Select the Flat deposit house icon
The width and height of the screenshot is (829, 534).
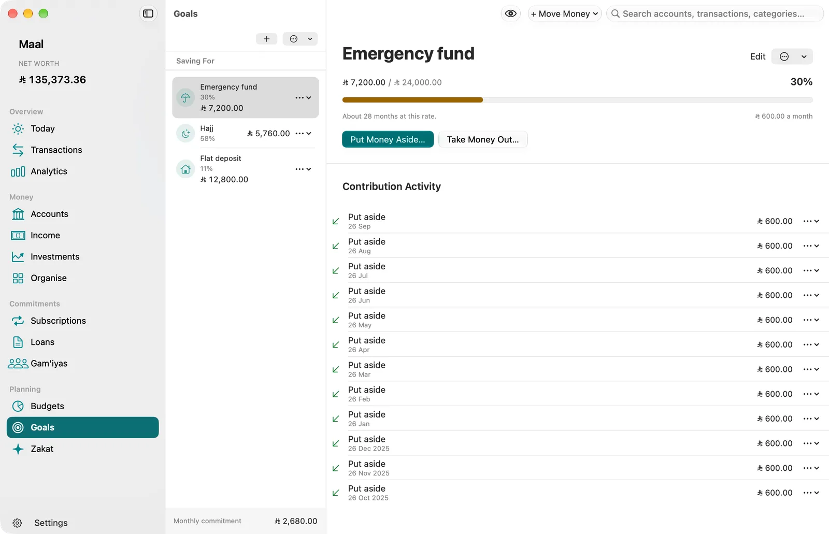[185, 169]
